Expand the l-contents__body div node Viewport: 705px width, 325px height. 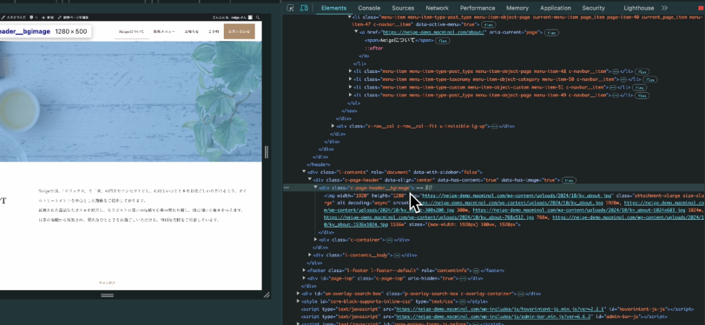click(x=311, y=255)
